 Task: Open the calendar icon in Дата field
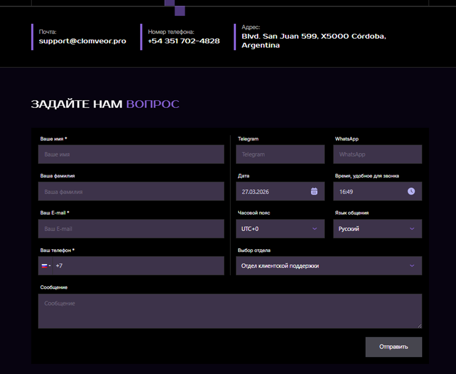click(x=314, y=191)
